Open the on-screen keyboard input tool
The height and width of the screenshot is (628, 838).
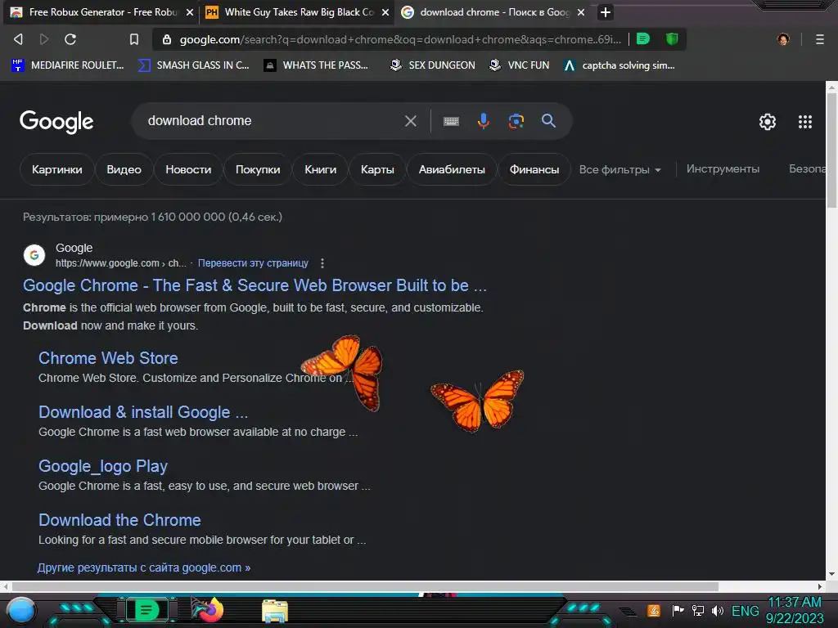tap(451, 121)
